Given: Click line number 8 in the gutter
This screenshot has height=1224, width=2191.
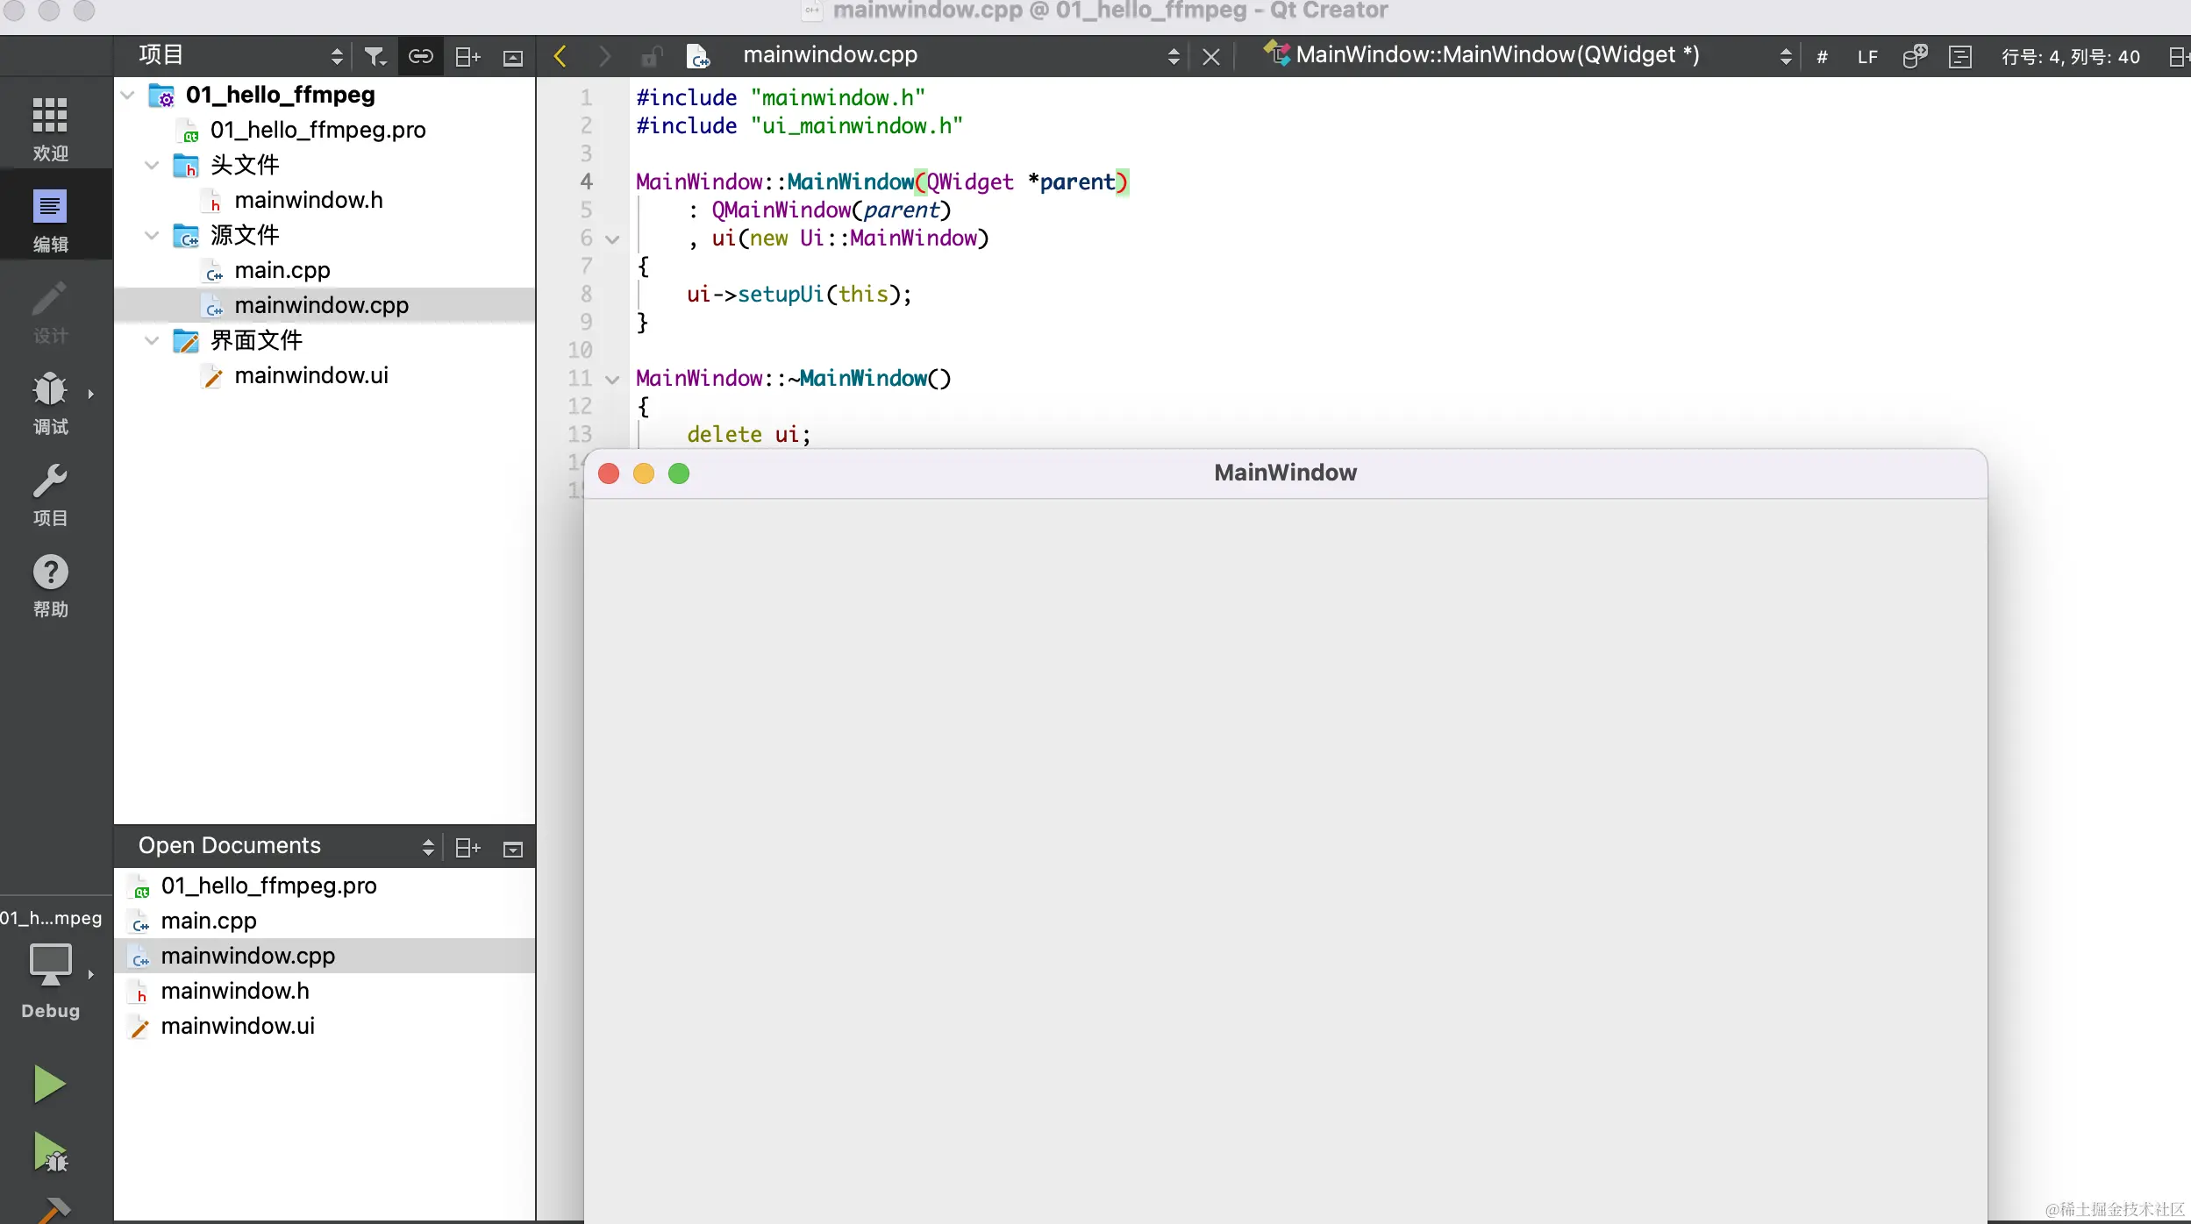Looking at the screenshot, I should pyautogui.click(x=586, y=294).
